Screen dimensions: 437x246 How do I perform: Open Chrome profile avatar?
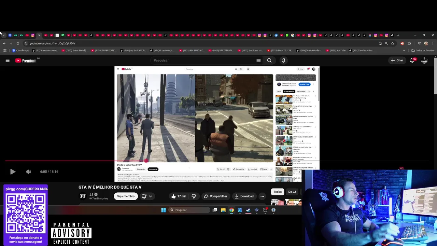426,43
